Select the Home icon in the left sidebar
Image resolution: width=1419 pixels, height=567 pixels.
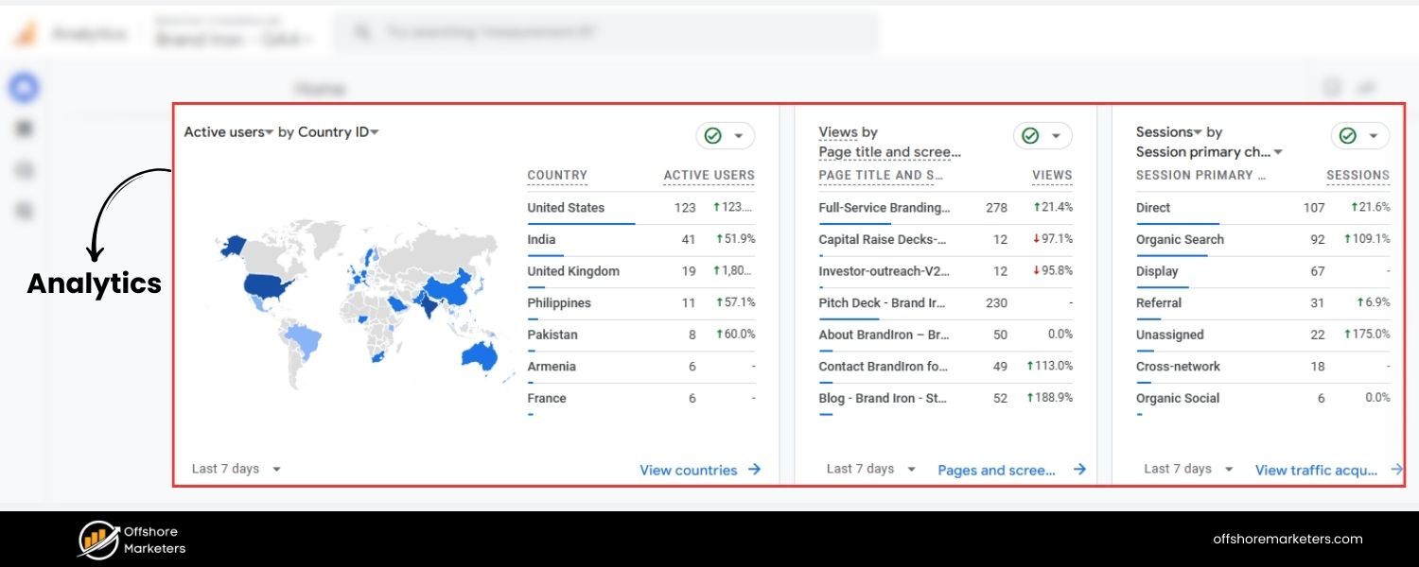(x=23, y=87)
